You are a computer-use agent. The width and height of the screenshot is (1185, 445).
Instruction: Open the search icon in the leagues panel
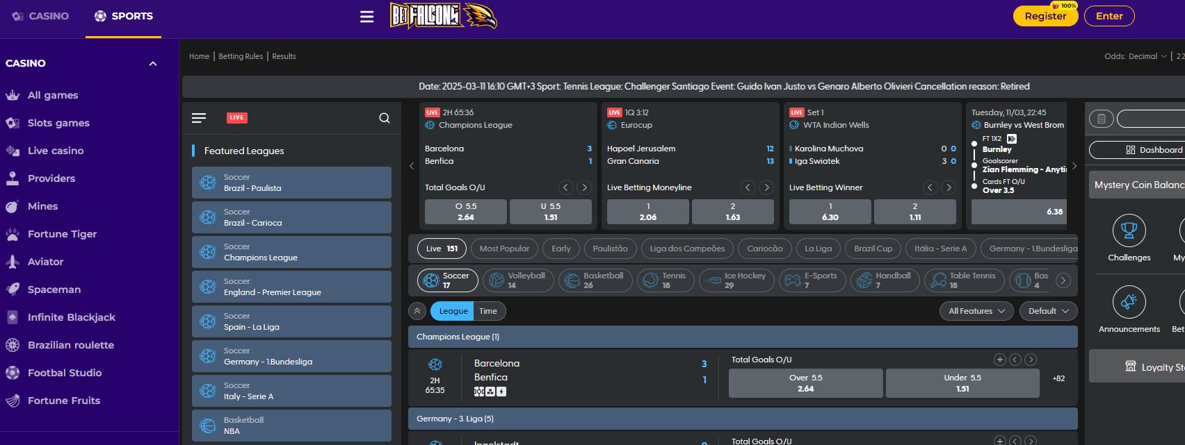[385, 118]
